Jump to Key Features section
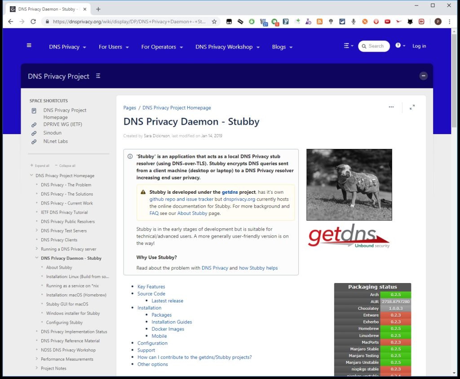460x379 pixels. [x=151, y=287]
